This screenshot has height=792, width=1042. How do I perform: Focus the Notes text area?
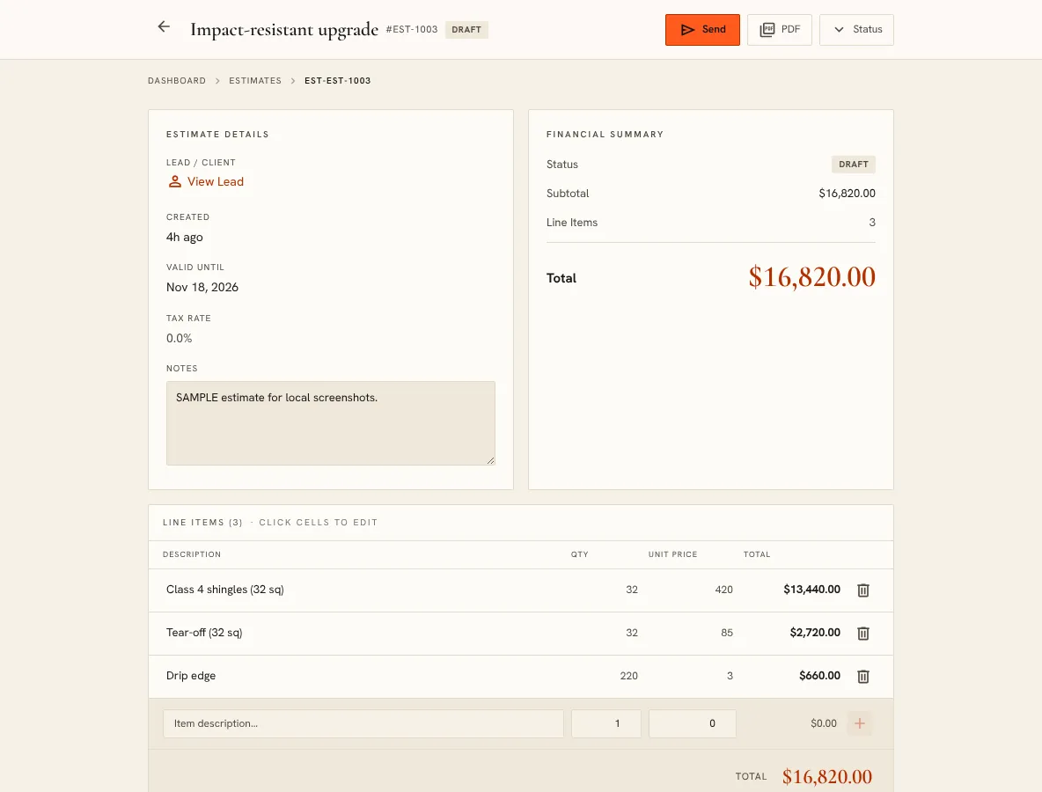(330, 423)
